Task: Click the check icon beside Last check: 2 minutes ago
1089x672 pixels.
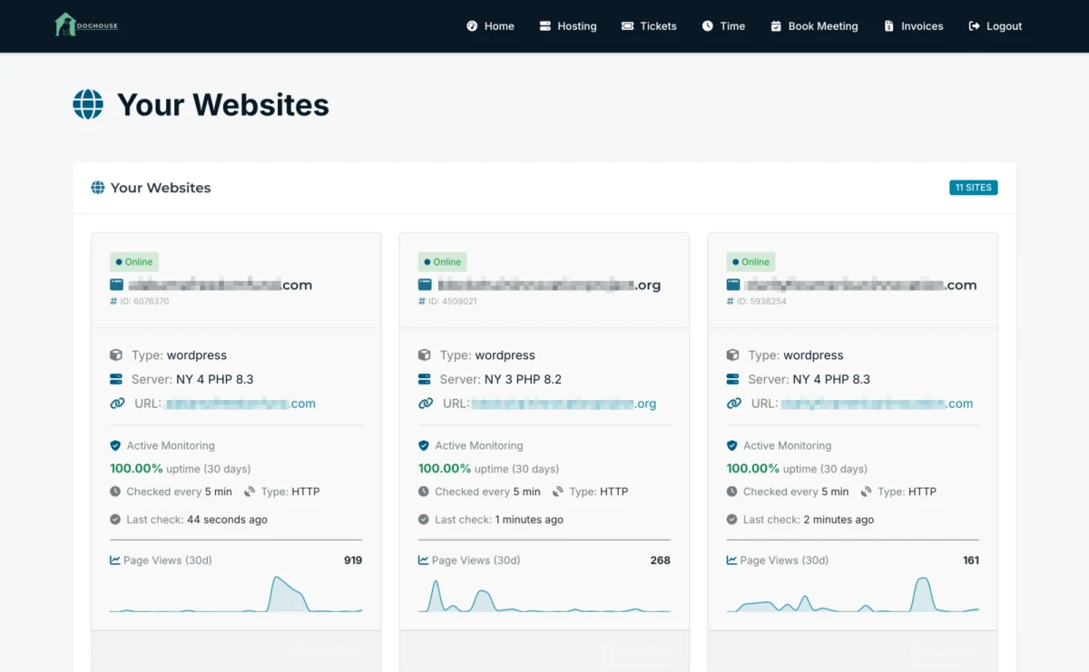Action: [732, 520]
